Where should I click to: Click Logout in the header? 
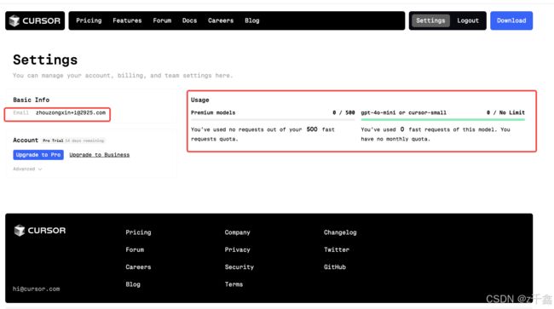coord(468,20)
